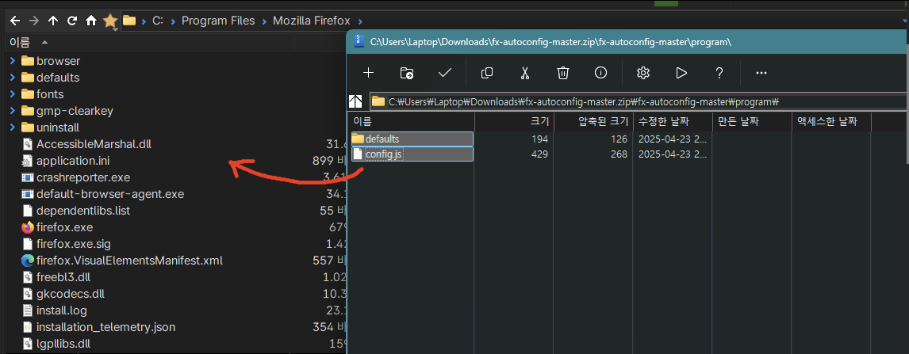Navigate up one folder level
909x354 pixels.
point(53,21)
